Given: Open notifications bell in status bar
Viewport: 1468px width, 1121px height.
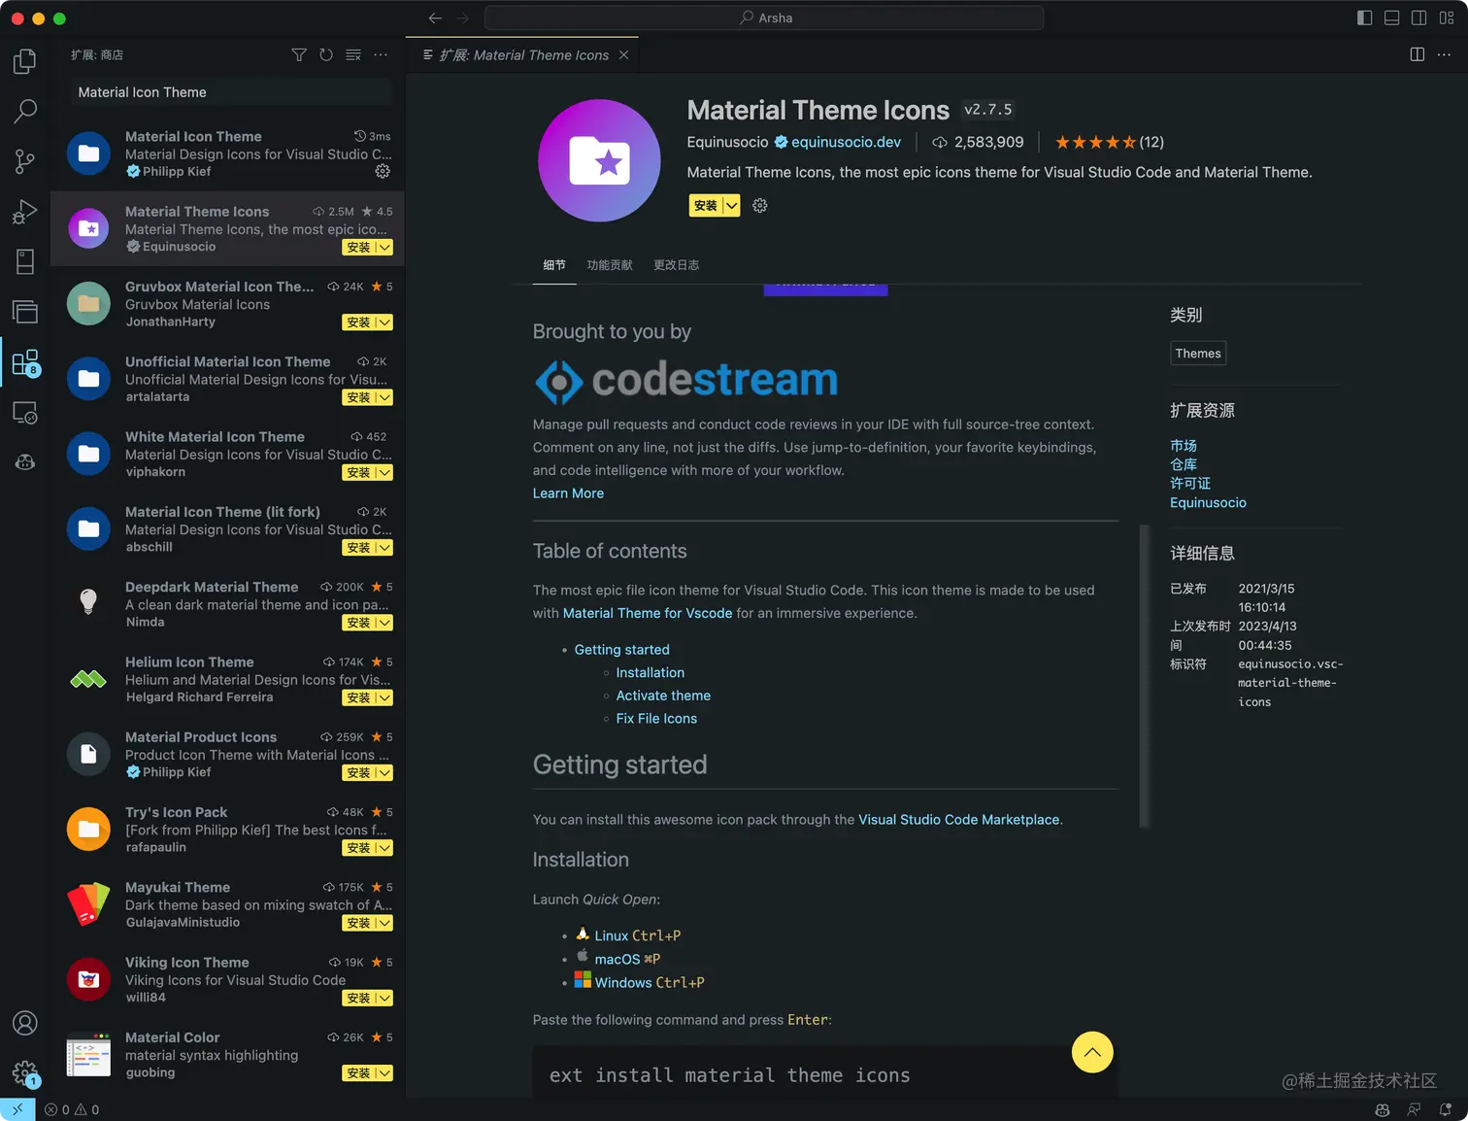Looking at the screenshot, I should [1446, 1109].
